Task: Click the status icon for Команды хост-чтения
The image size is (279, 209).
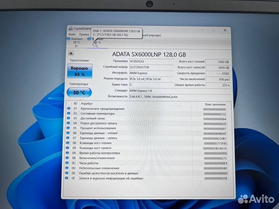Action: tap(67, 143)
